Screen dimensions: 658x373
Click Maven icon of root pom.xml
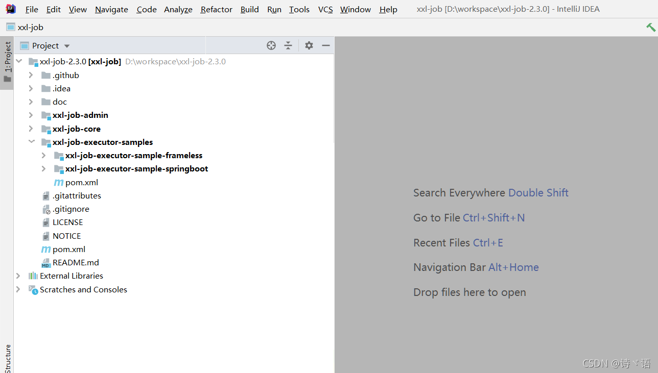pos(46,249)
